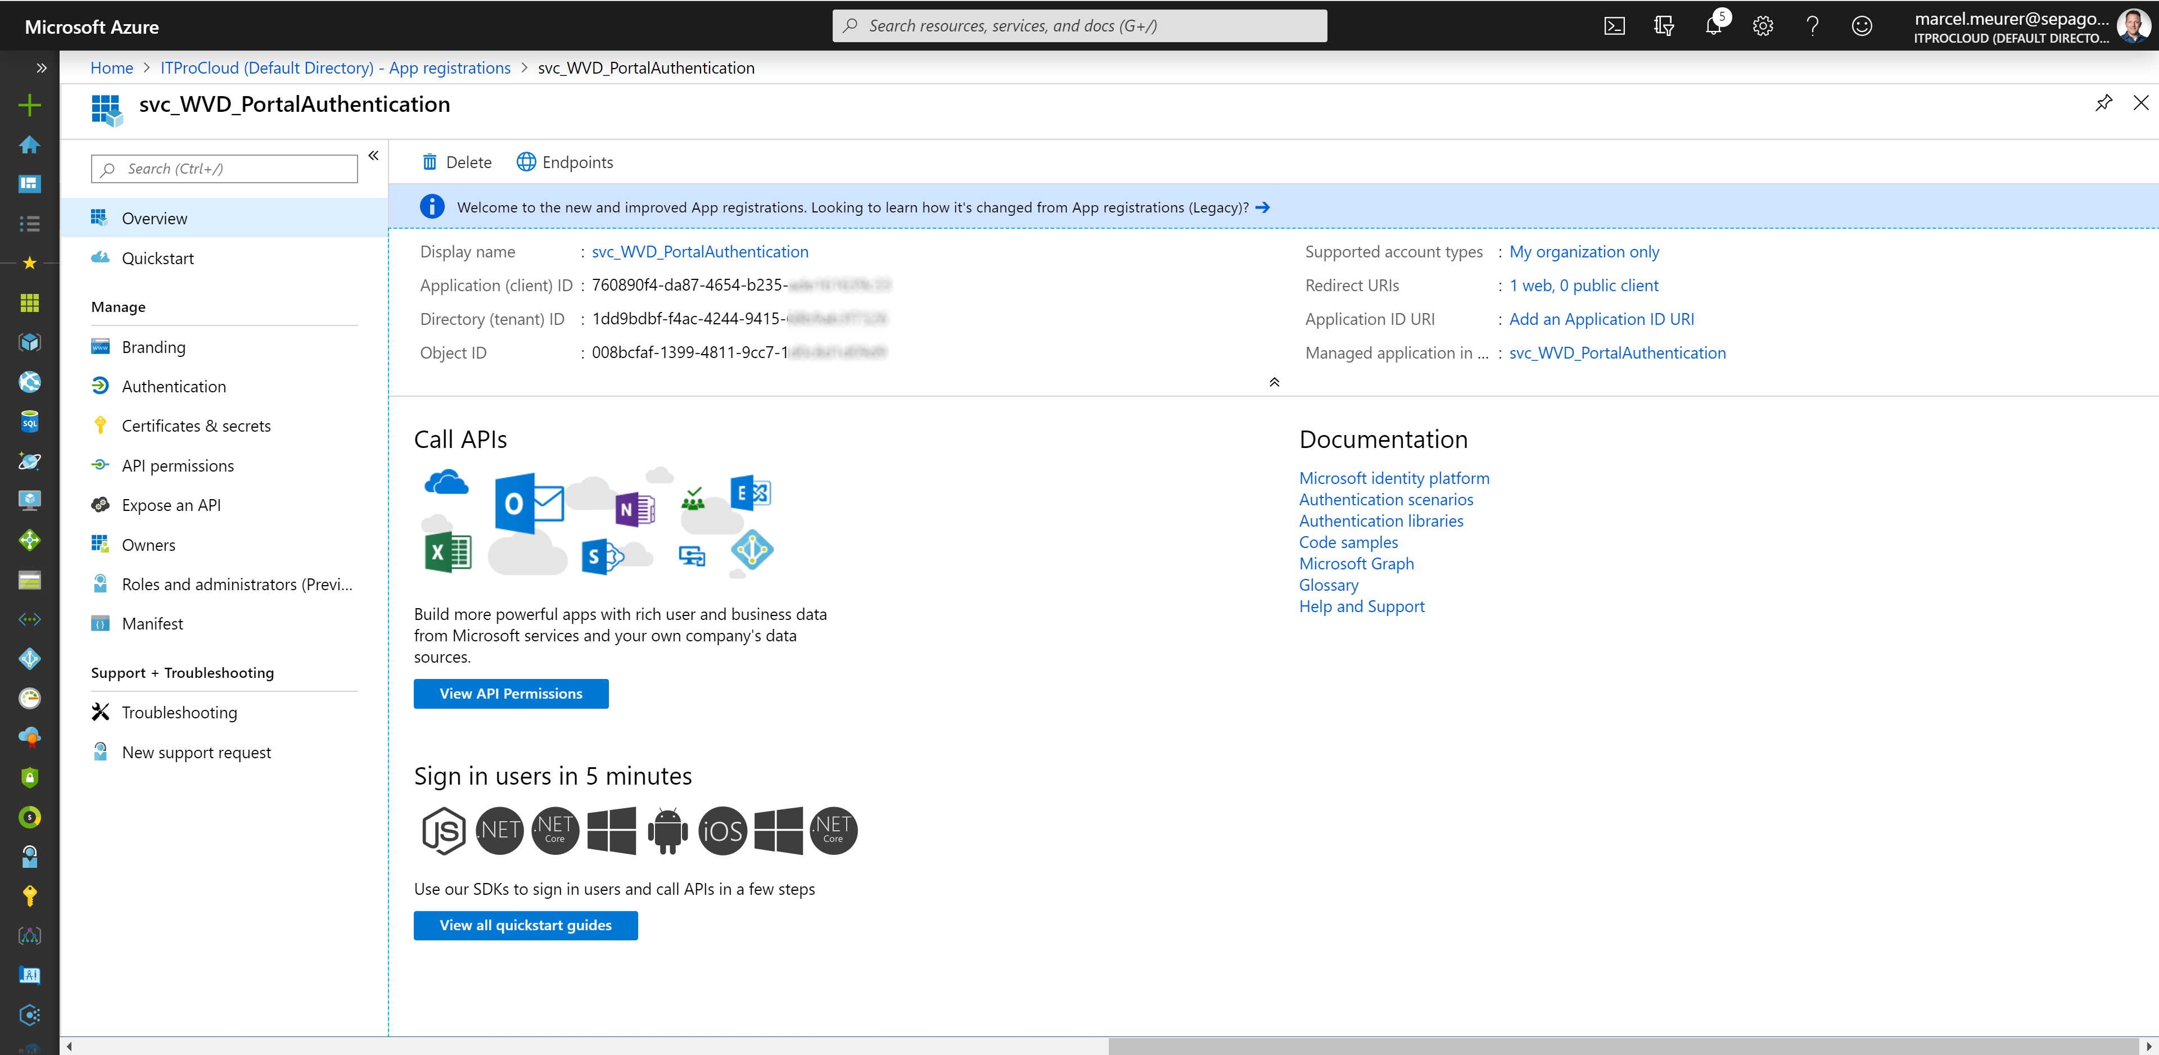Click the help question mark icon

coord(1812,26)
